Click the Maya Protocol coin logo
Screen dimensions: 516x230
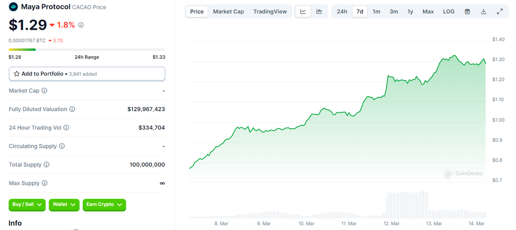pyautogui.click(x=13, y=7)
